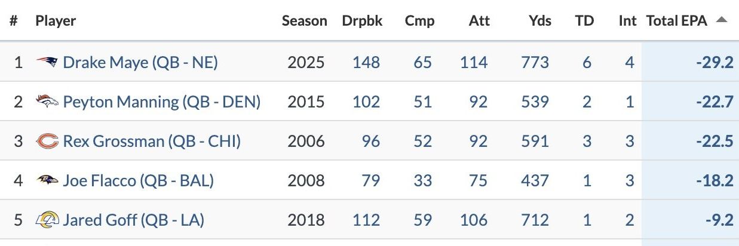Click the Denver Broncos logo icon
Screen dimensions: 739x246
[x=47, y=102]
